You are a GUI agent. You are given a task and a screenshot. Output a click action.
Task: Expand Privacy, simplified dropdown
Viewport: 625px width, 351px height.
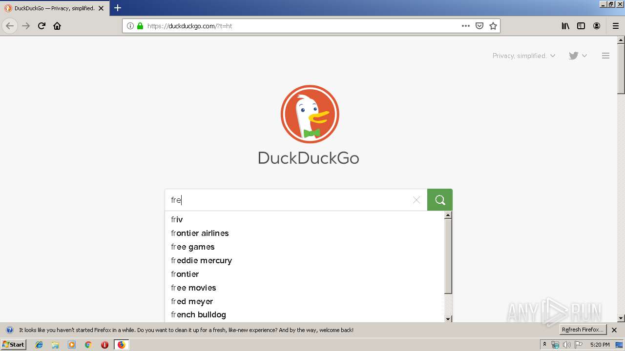click(x=524, y=56)
